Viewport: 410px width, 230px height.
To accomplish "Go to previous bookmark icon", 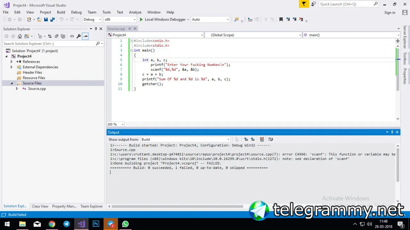I will pos(288,19).
